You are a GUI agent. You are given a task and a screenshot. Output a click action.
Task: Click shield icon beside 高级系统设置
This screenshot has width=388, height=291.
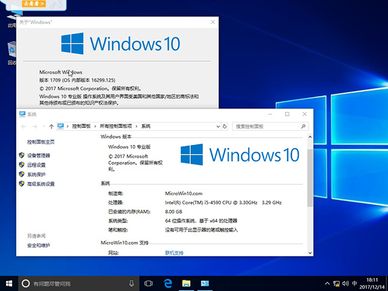point(22,184)
